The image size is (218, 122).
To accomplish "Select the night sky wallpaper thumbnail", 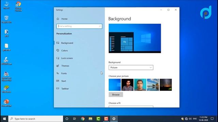I will pyautogui.click(x=166, y=85).
